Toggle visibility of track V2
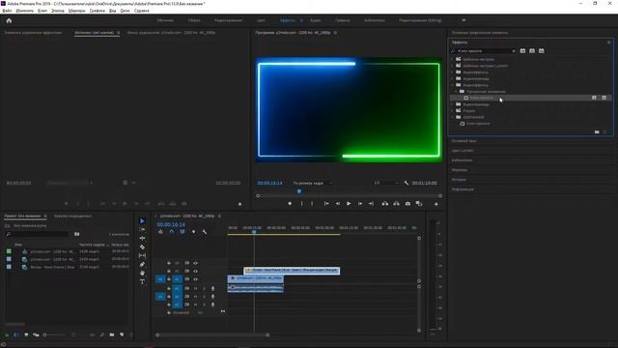Screen dimensions: 618x348 click(195, 271)
